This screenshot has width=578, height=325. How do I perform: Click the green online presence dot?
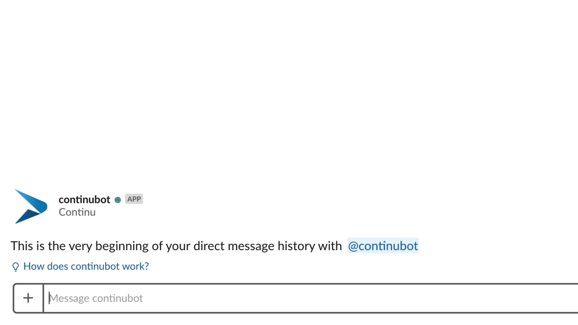point(118,200)
